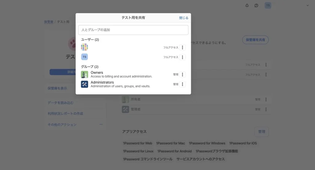This screenshot has width=315, height=170.
Task: Open options menu for Owners group
Action: [x=182, y=75]
